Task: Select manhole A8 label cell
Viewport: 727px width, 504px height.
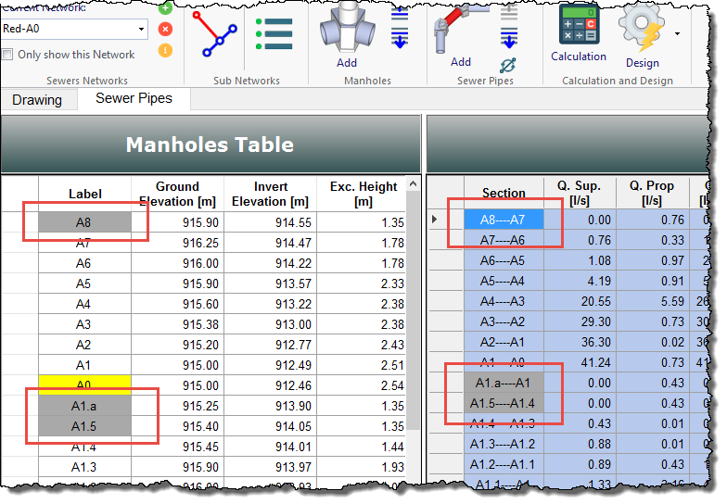Action: [83, 222]
